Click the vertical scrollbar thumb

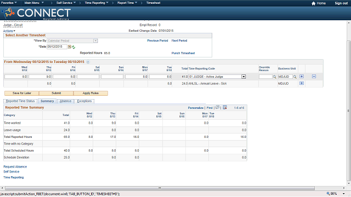[x=349, y=111]
